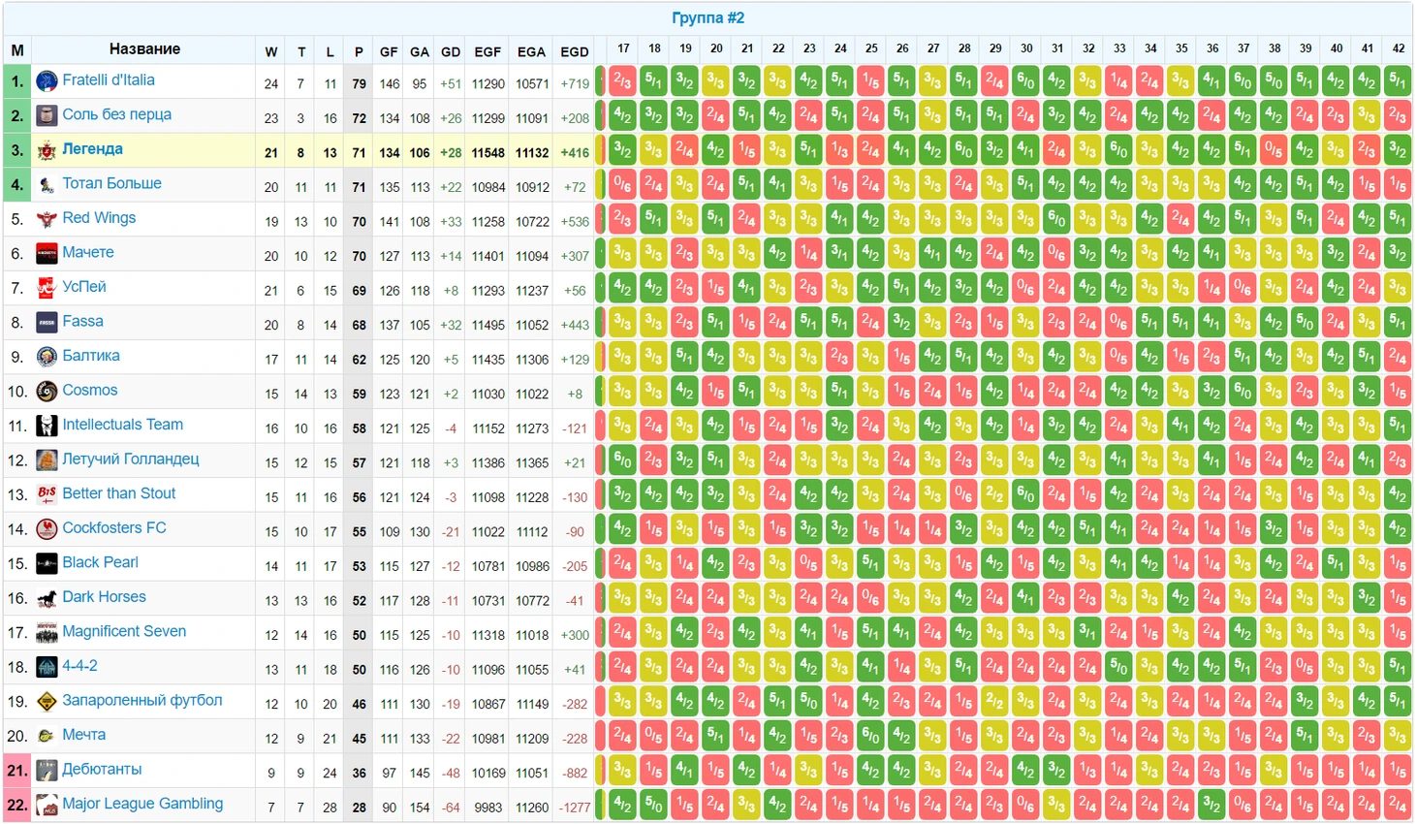This screenshot has height=824, width=1415.
Task: Click the Мачете team logo
Action: tap(47, 254)
